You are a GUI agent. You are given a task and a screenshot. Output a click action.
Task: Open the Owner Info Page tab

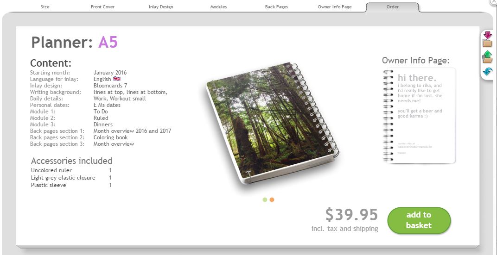(335, 6)
